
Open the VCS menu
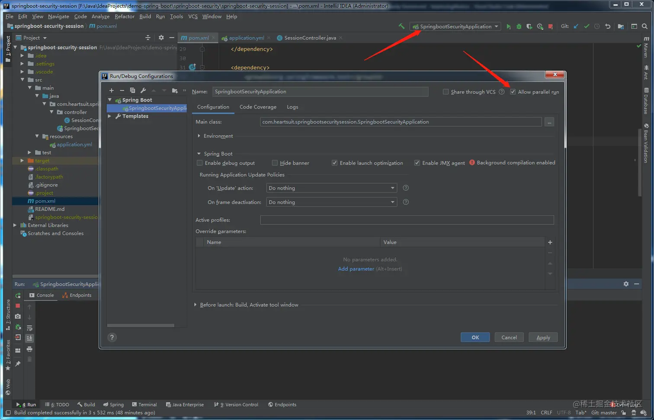(x=193, y=16)
